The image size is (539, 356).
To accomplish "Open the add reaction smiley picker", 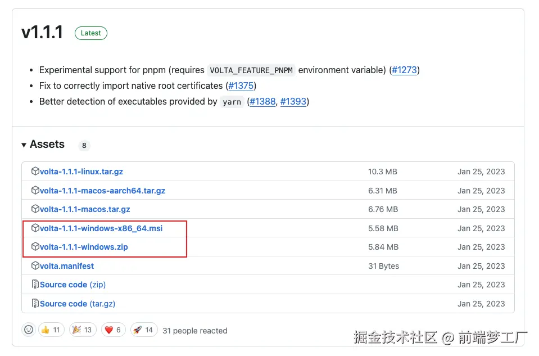I will pos(29,330).
